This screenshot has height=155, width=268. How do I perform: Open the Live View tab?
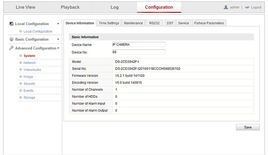pos(25,7)
